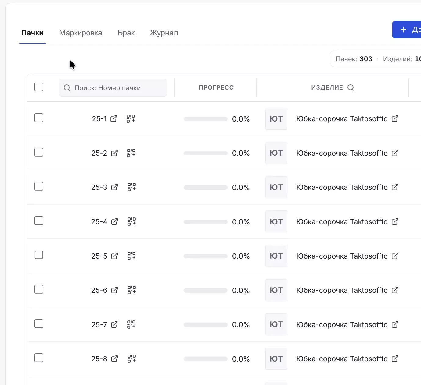Mark the checkbox for batch 25-8
The width and height of the screenshot is (421, 385).
[39, 358]
